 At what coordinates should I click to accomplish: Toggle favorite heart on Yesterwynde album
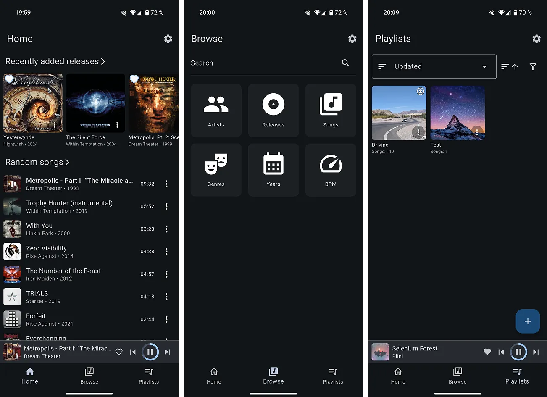click(9, 79)
